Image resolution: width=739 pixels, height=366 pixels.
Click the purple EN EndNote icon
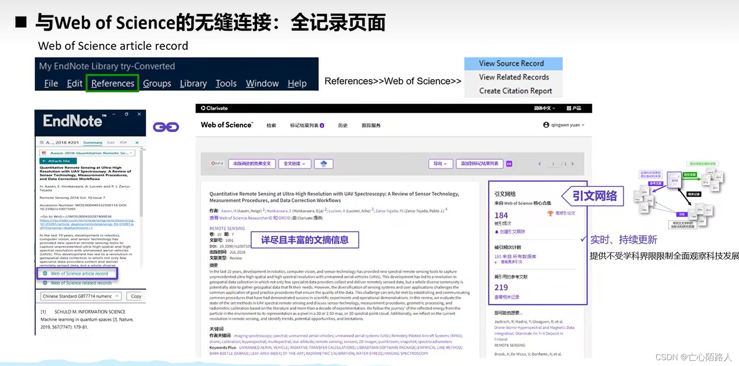tap(509, 164)
